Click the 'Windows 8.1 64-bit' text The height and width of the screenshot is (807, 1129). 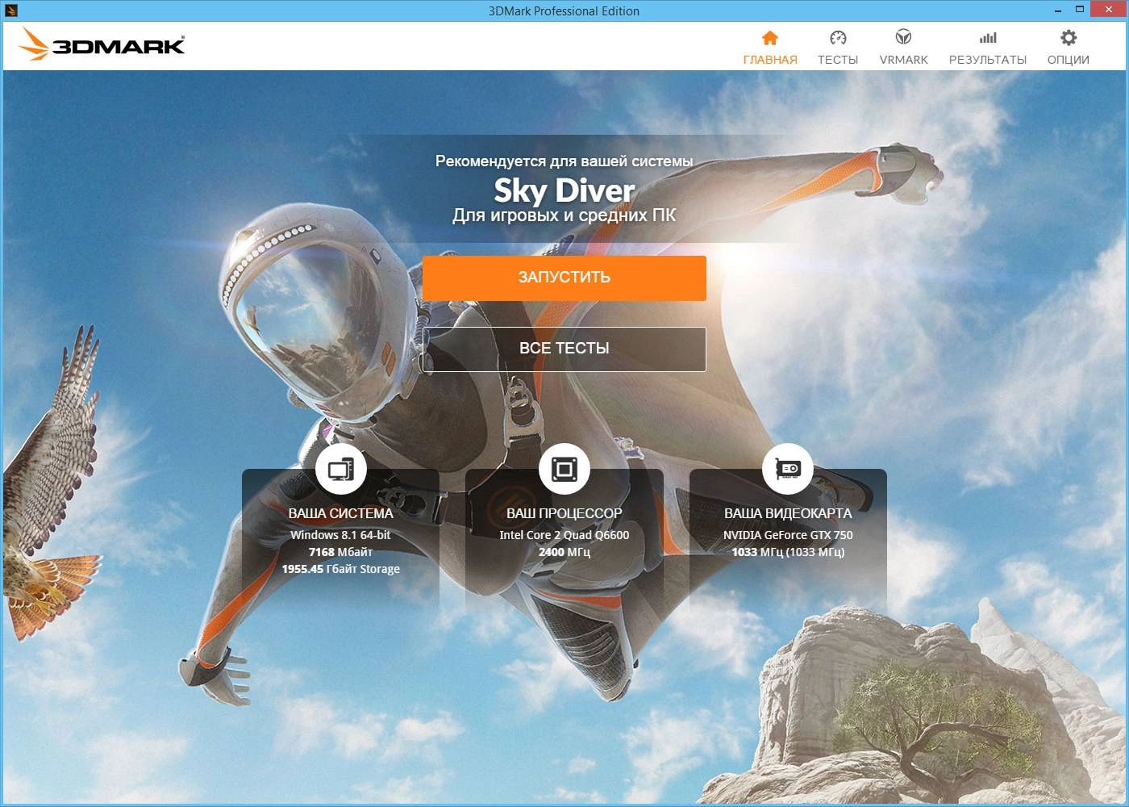pos(341,535)
